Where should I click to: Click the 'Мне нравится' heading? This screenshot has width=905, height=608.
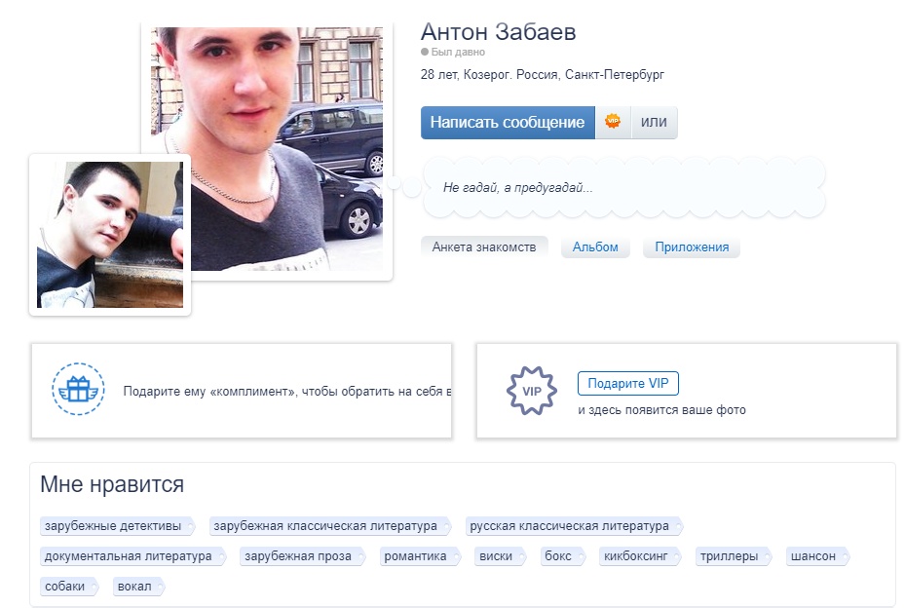pos(112,484)
